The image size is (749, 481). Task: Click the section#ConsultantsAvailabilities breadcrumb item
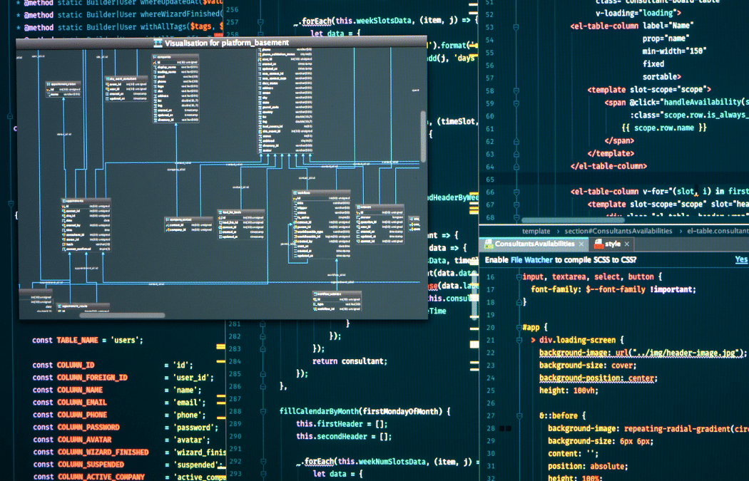618,231
